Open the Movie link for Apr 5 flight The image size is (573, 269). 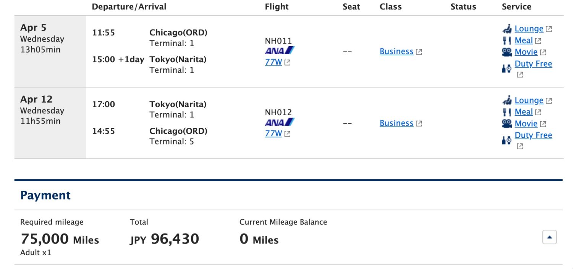[x=526, y=52]
